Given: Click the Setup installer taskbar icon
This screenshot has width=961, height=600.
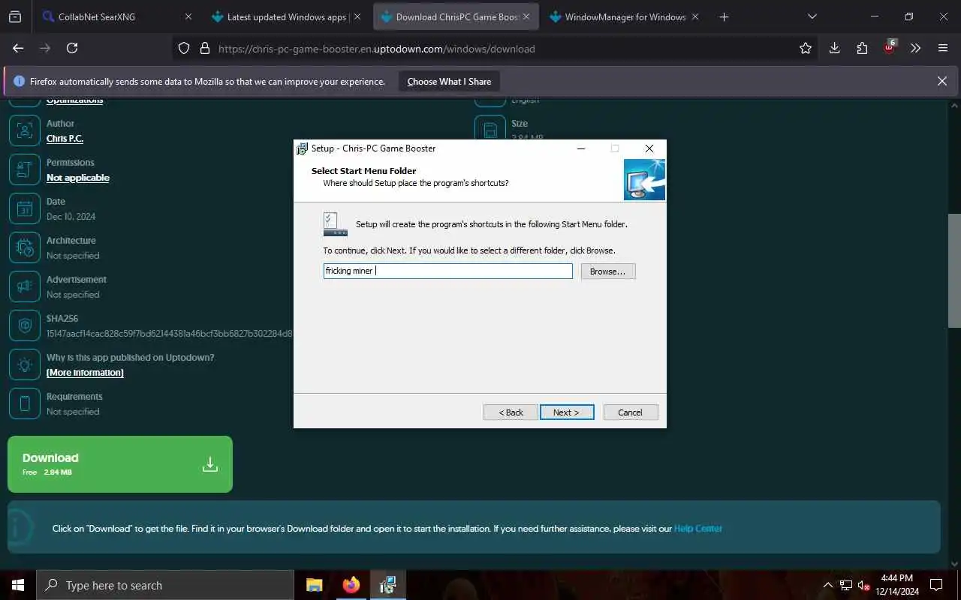Looking at the screenshot, I should pos(387,585).
